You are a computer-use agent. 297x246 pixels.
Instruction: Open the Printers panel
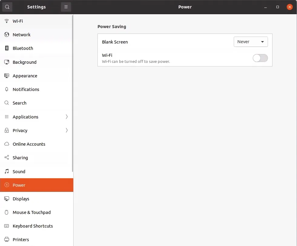click(37, 240)
